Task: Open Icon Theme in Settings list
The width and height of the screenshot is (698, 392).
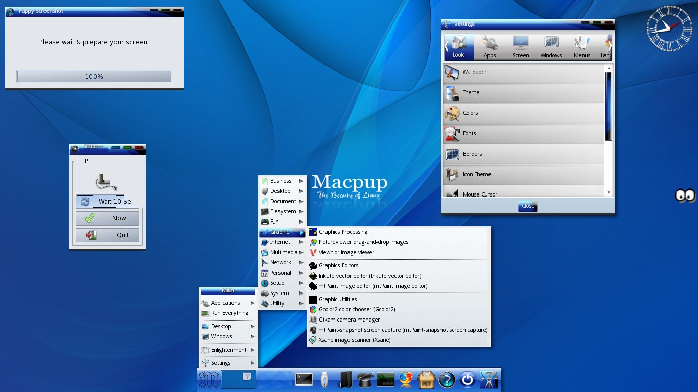Action: (x=524, y=175)
